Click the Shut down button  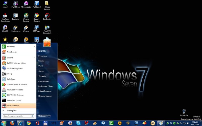(x=42, y=116)
